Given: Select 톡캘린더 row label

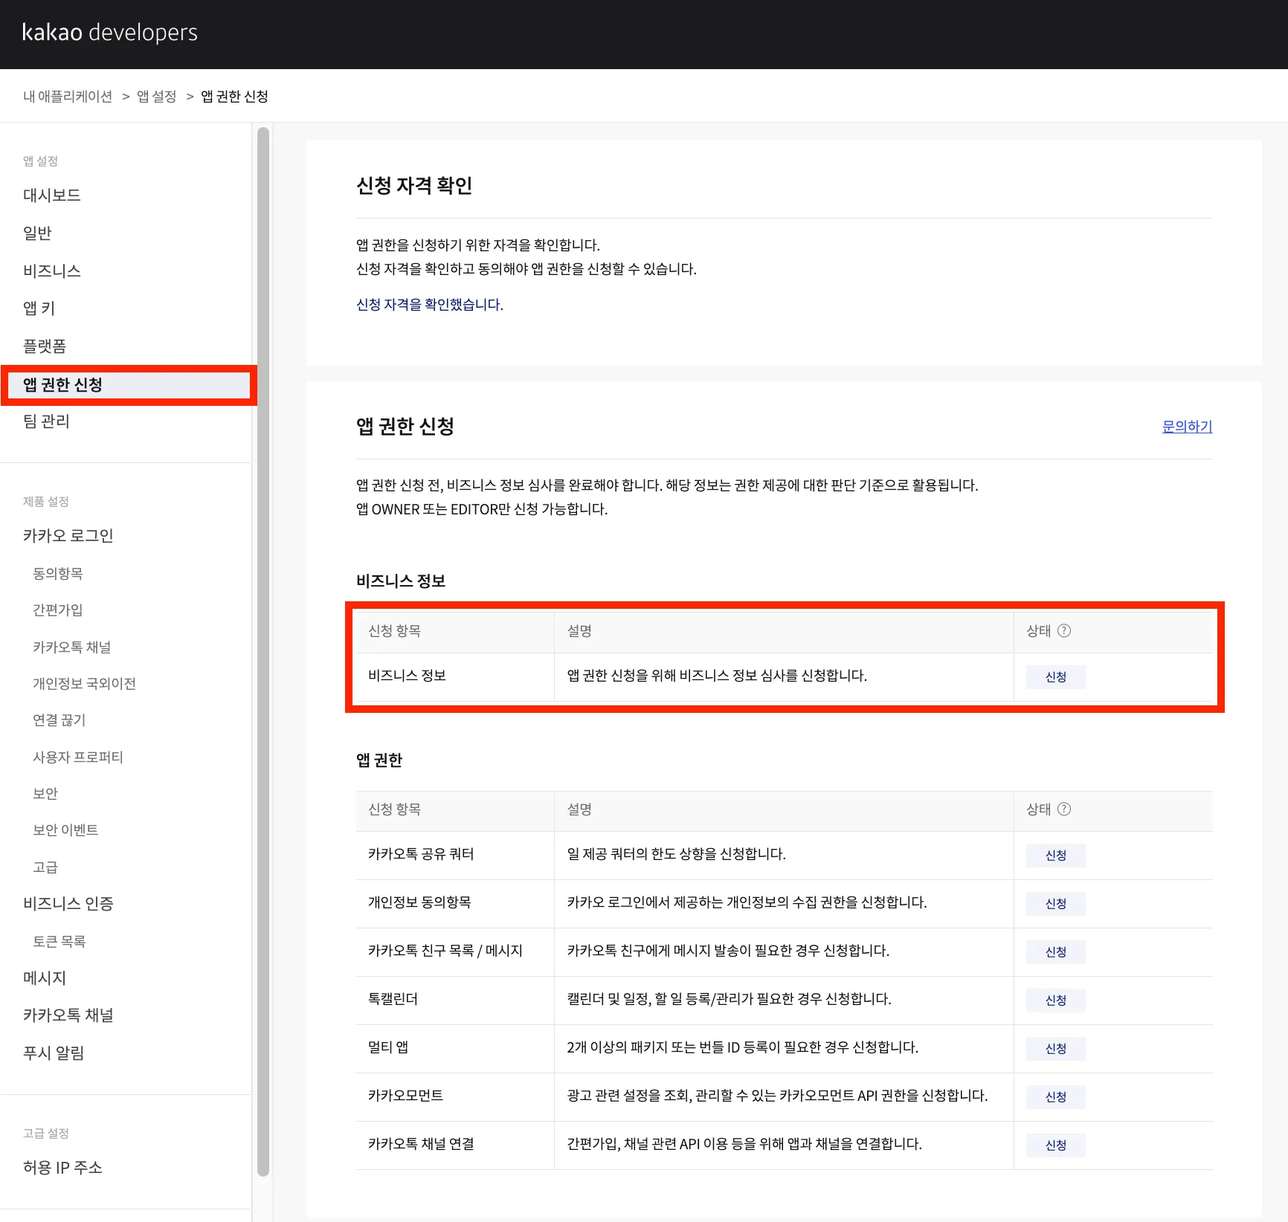Looking at the screenshot, I should [x=393, y=998].
